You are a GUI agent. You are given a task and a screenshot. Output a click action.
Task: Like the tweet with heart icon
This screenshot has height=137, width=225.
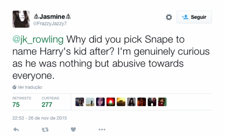[73, 129]
